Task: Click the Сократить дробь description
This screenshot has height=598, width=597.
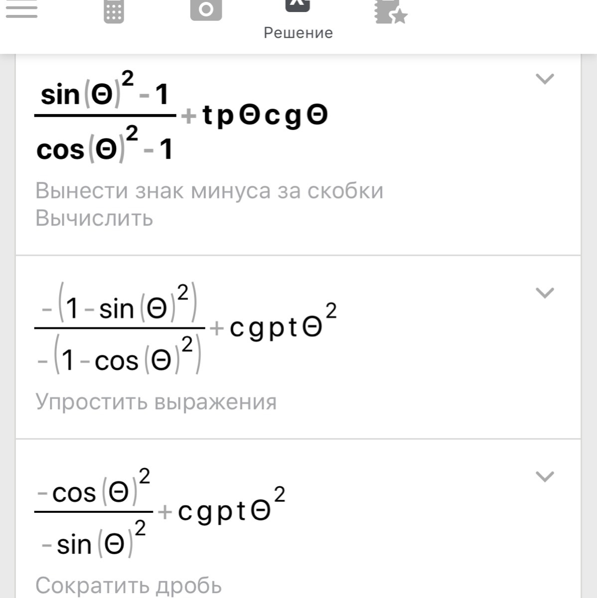Action: pos(129,586)
